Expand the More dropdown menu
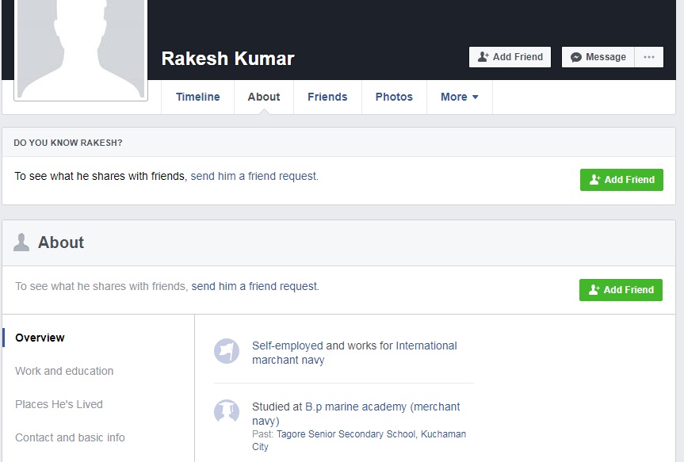The image size is (684, 462). click(x=460, y=97)
